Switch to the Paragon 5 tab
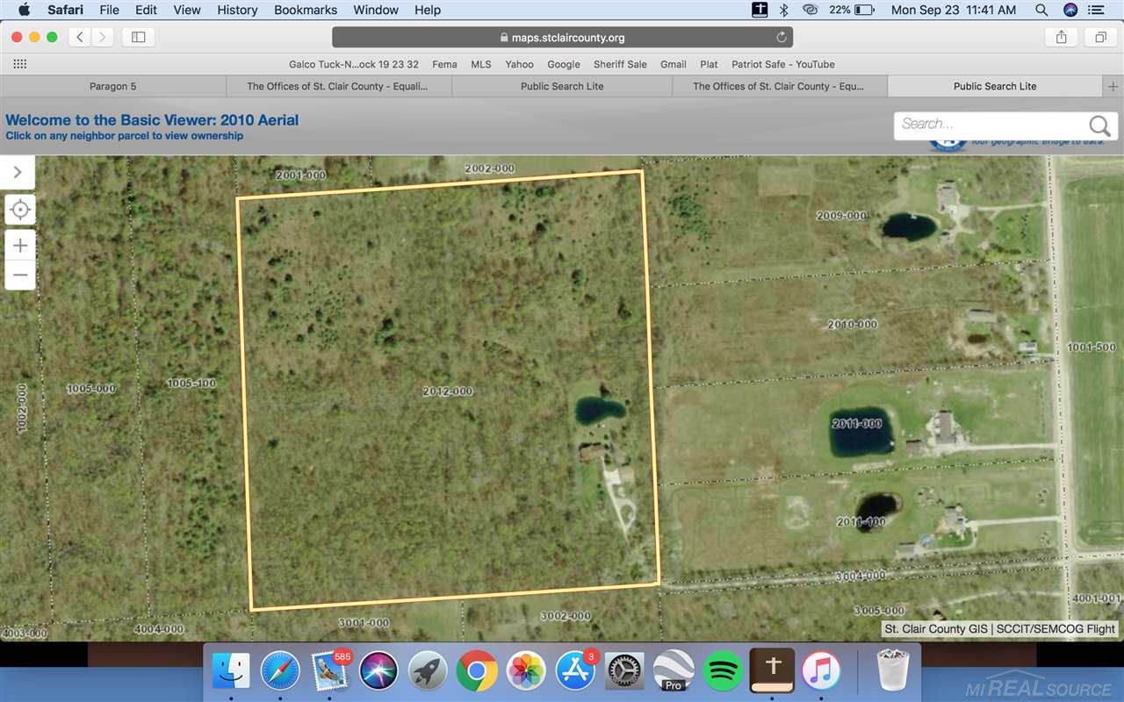This screenshot has height=702, width=1124. (113, 86)
